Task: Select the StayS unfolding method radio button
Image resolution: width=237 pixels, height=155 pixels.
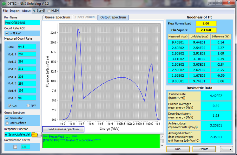Action: pos(34,11)
